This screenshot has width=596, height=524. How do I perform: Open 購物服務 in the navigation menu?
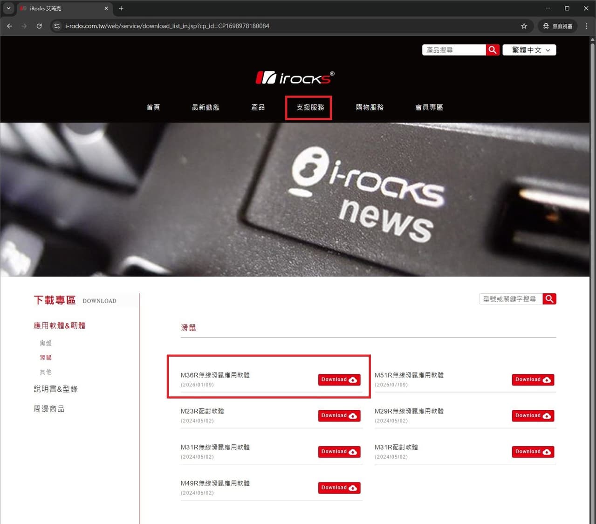(x=370, y=107)
